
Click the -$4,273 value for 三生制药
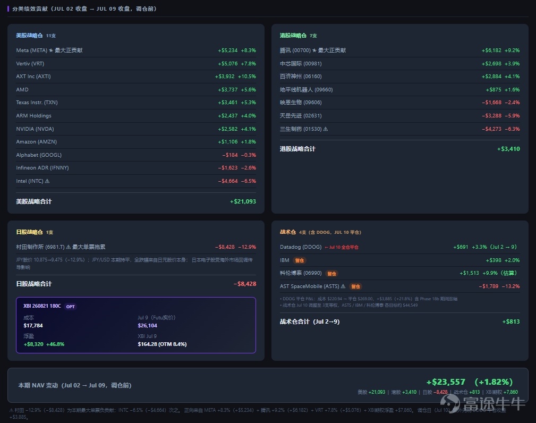[491, 129]
